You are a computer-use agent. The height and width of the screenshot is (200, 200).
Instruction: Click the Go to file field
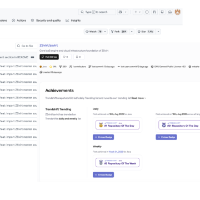[x=26, y=46]
